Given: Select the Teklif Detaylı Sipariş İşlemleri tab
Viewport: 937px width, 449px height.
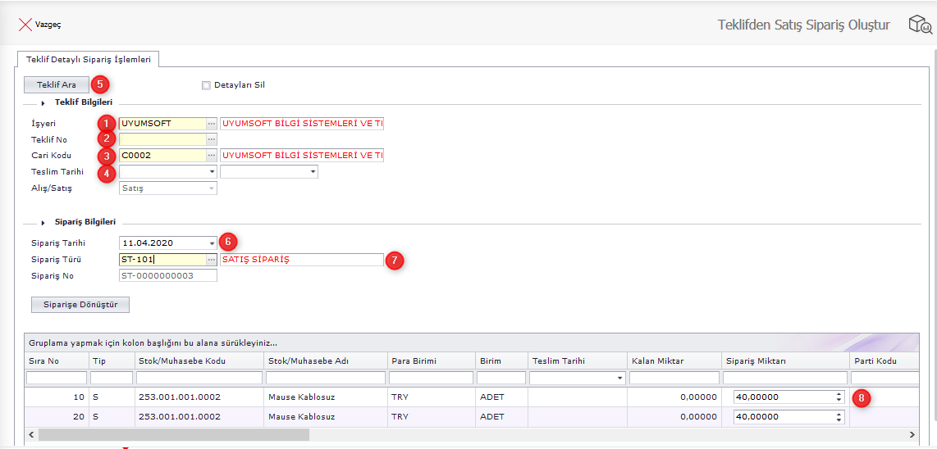Looking at the screenshot, I should pos(89,59).
